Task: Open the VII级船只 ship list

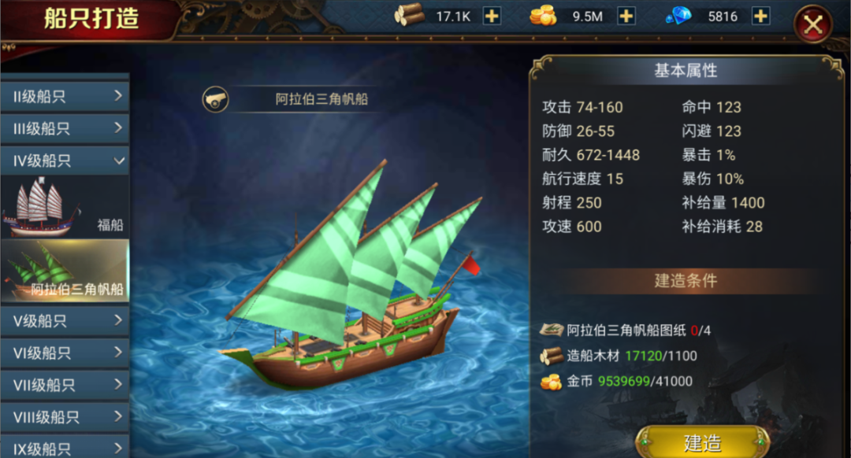Action: pyautogui.click(x=65, y=385)
